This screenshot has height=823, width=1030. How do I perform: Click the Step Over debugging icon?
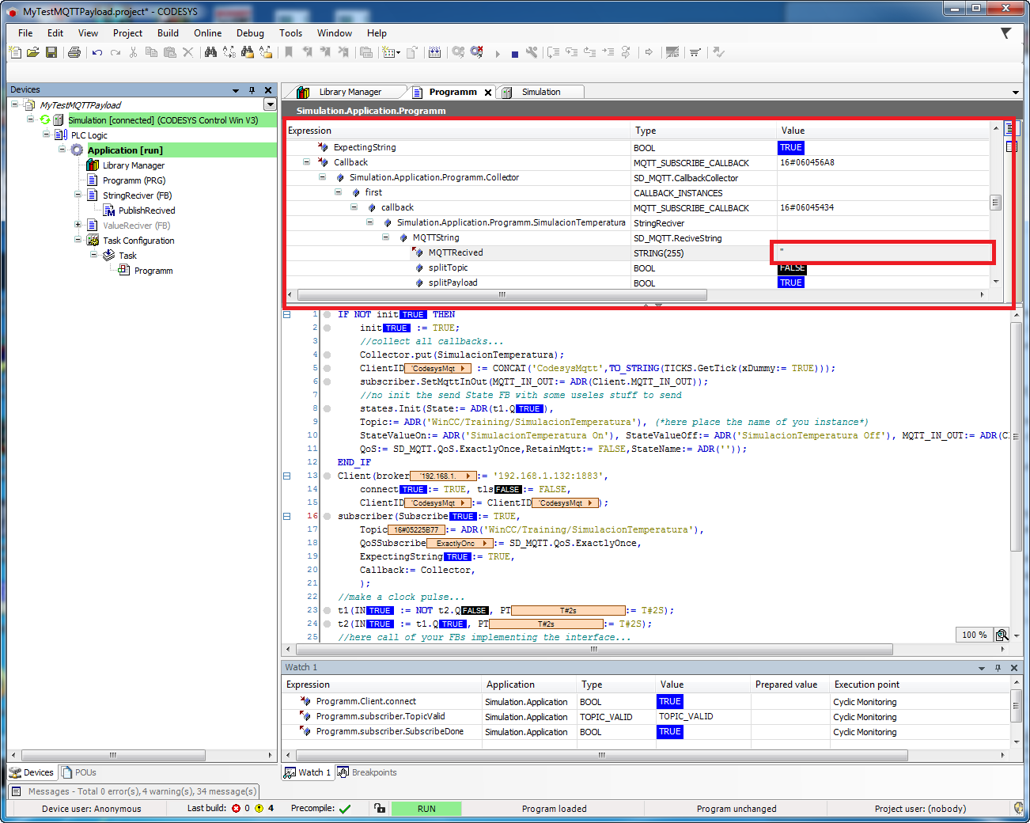coord(552,53)
